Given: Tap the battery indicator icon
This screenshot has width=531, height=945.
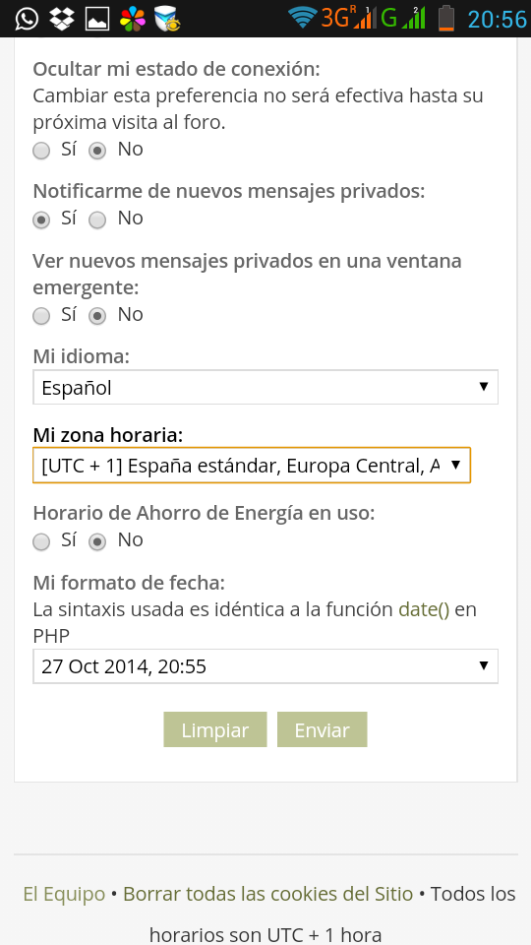Looking at the screenshot, I should pos(446,18).
